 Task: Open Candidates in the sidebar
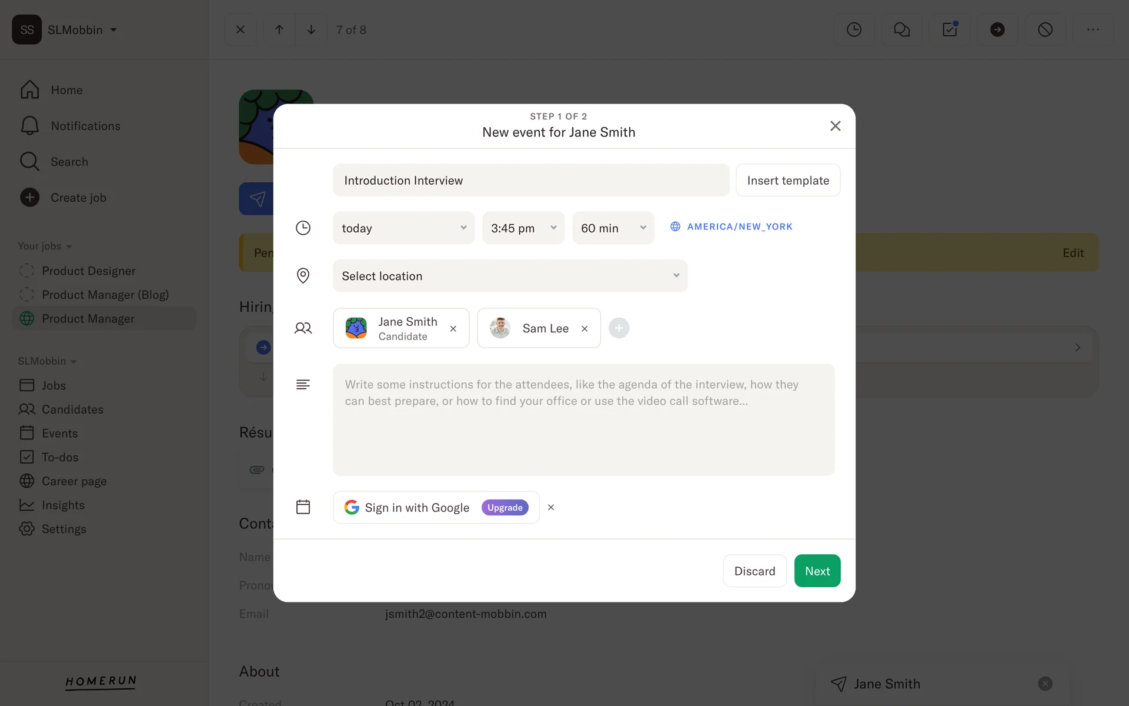click(72, 409)
